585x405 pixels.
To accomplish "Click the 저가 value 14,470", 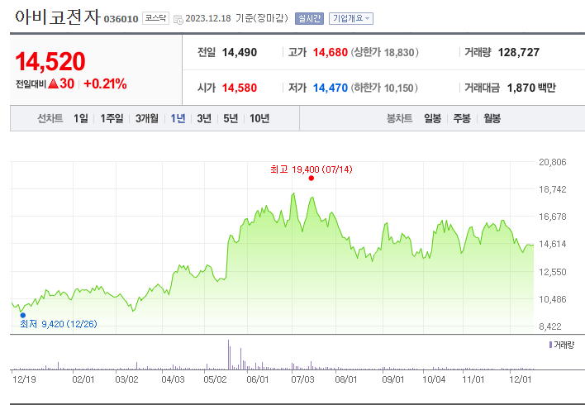I will 331,88.
